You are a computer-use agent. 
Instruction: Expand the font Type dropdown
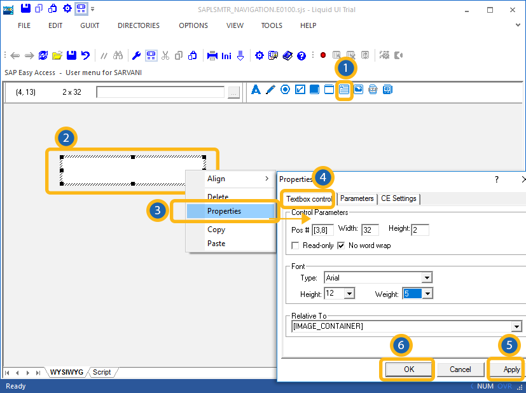click(x=427, y=278)
